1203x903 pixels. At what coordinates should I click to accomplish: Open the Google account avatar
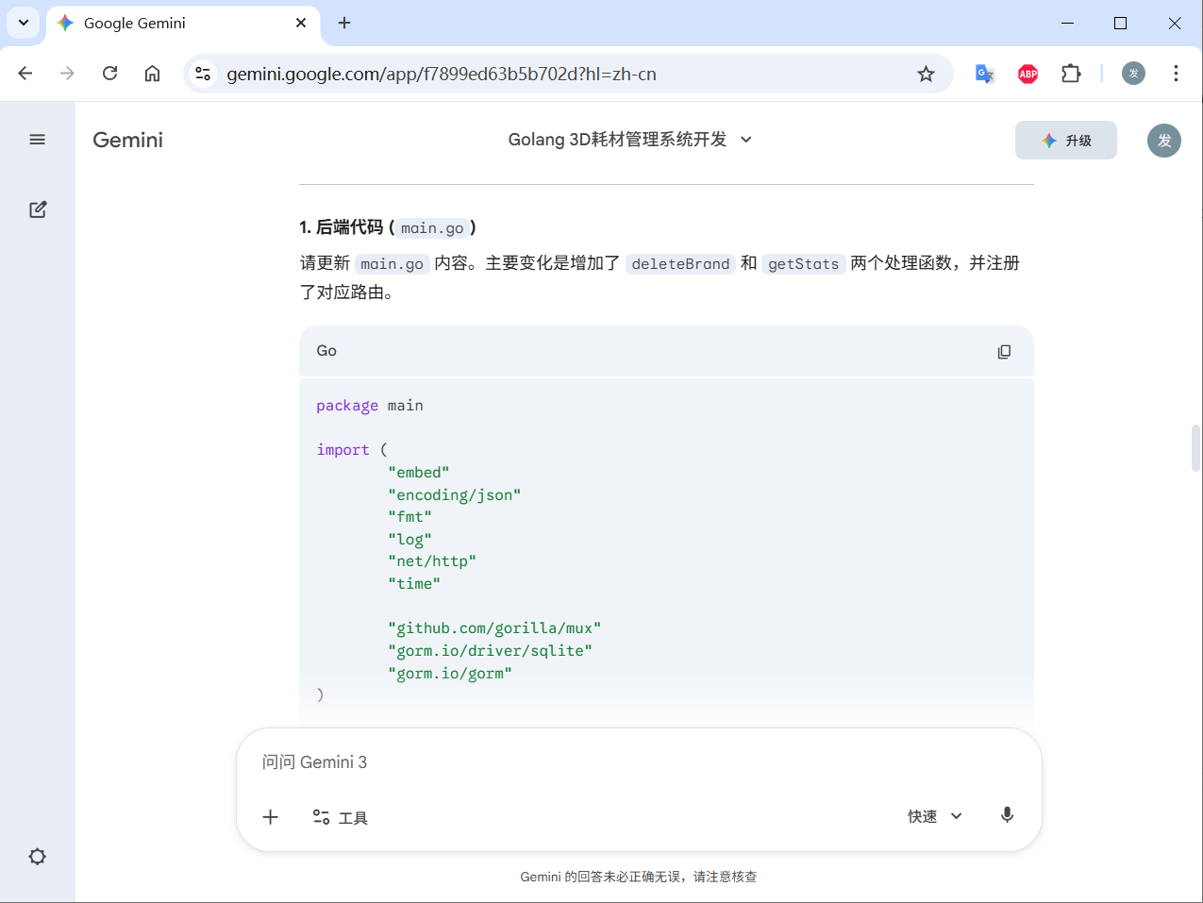pyautogui.click(x=1163, y=141)
